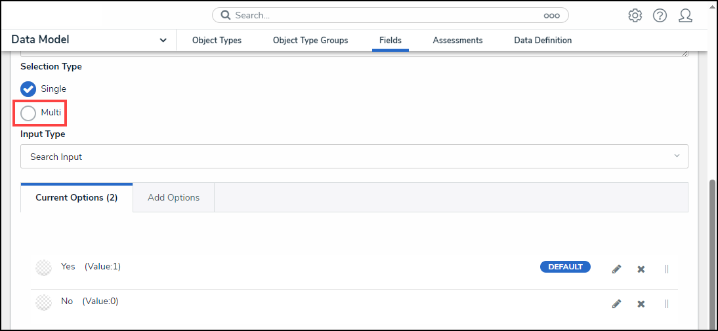Go to the Assessments tab
This screenshot has width=718, height=331.
coord(457,41)
